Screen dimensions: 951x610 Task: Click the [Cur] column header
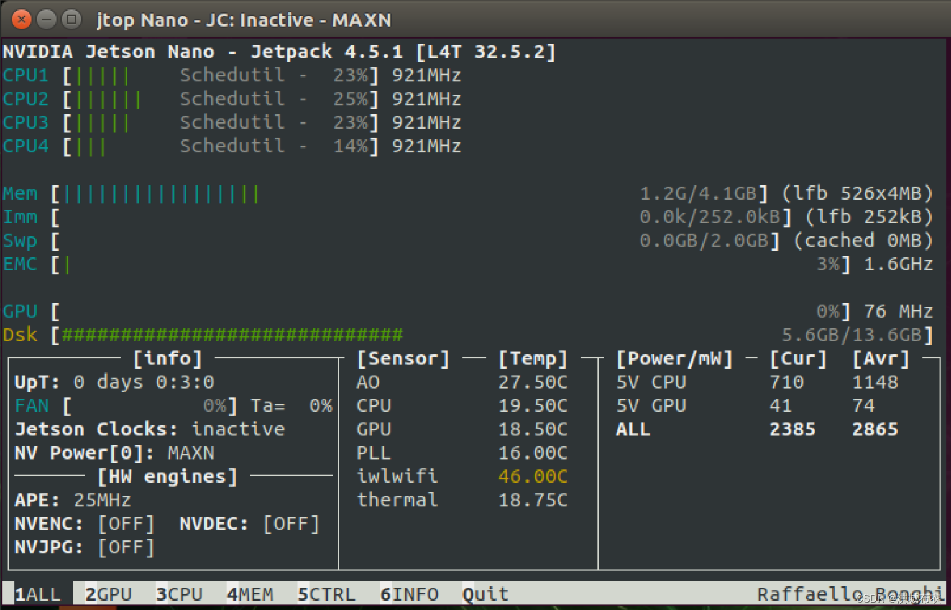point(799,358)
